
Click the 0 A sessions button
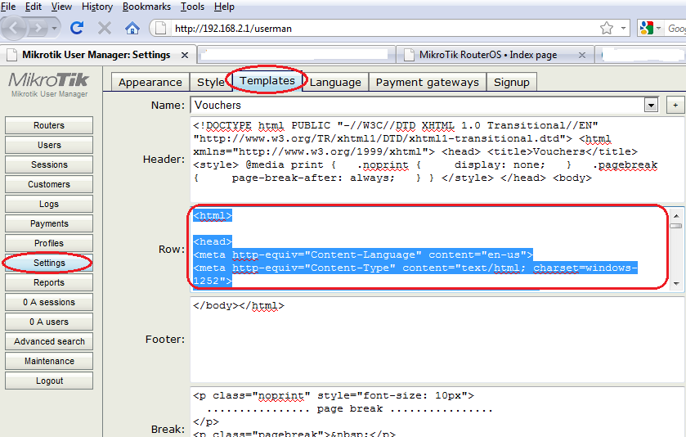(49, 302)
